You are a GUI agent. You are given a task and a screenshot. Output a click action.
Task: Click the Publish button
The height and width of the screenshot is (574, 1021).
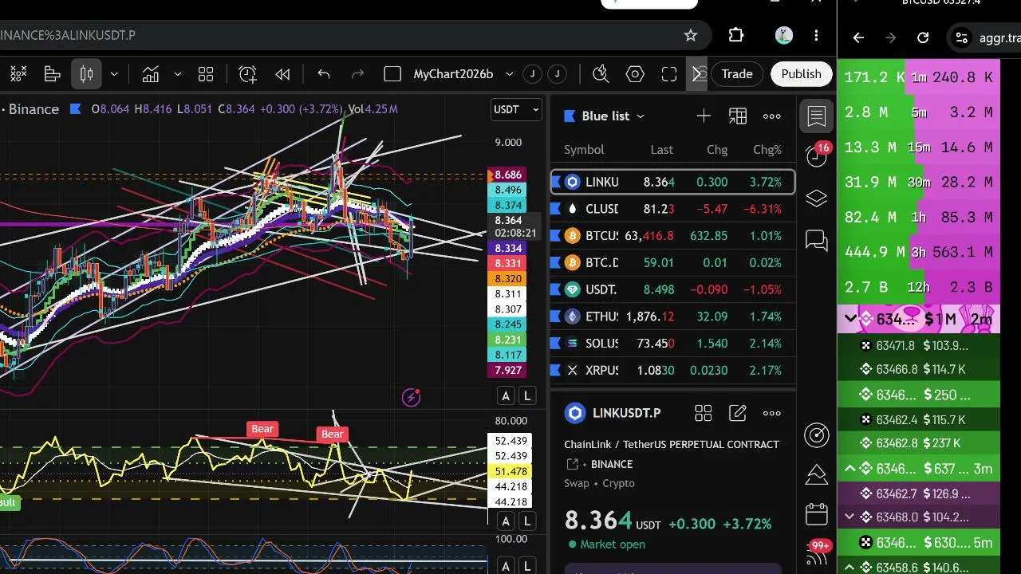coord(801,74)
